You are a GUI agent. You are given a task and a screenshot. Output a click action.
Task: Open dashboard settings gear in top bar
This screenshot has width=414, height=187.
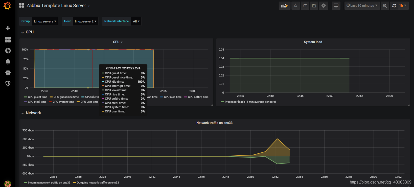click(x=324, y=6)
